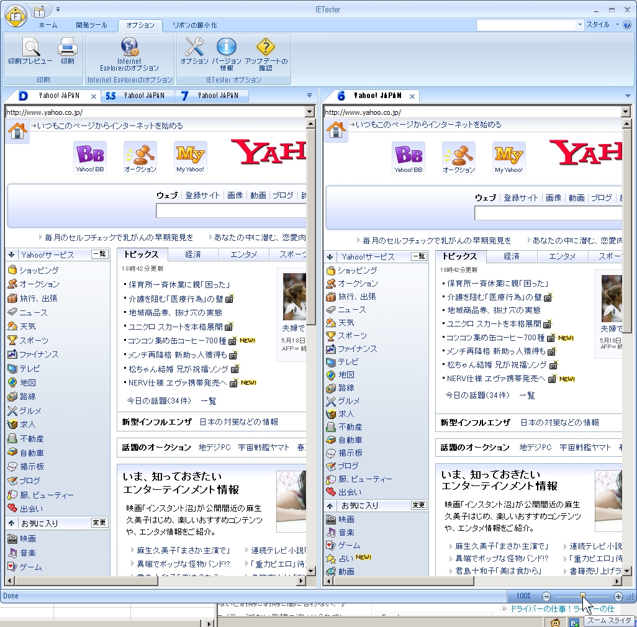Switch to the 7 Yahoo! JAPAN tab
Screen dimensions: 637x627
click(x=211, y=96)
